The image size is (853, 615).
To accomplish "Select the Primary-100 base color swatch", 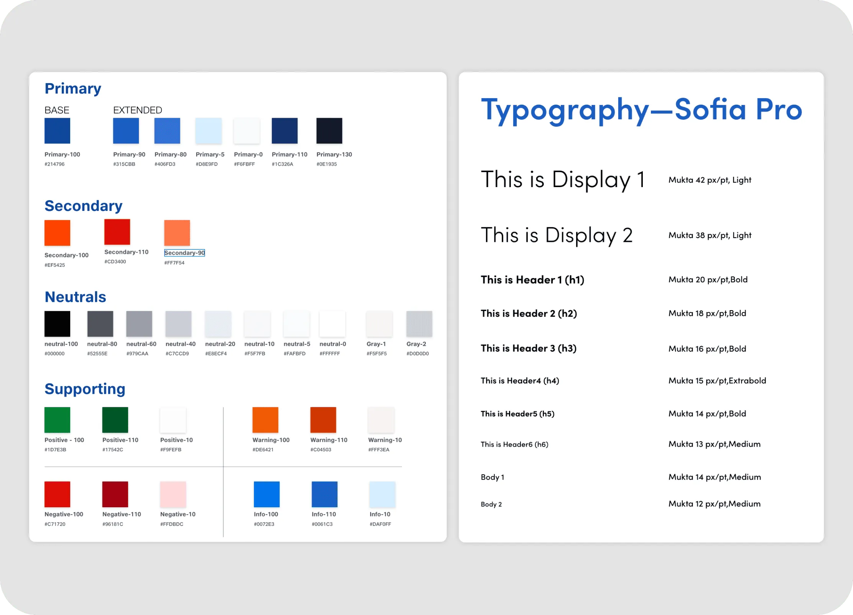I will tap(57, 130).
